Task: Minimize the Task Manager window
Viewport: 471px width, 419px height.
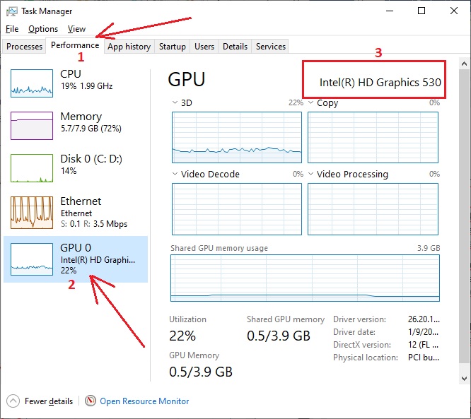Action: tap(390, 11)
